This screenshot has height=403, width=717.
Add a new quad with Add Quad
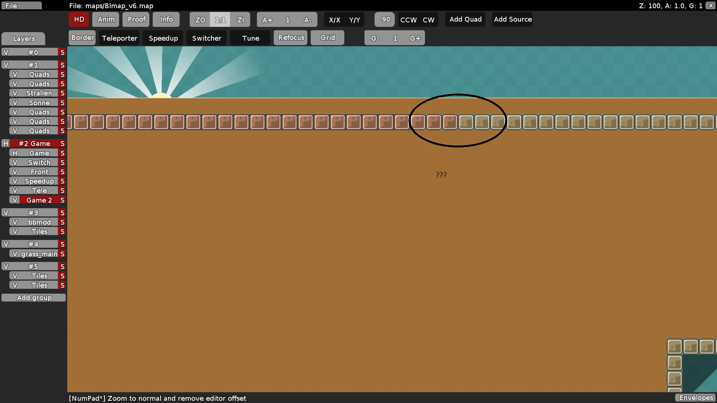(465, 19)
